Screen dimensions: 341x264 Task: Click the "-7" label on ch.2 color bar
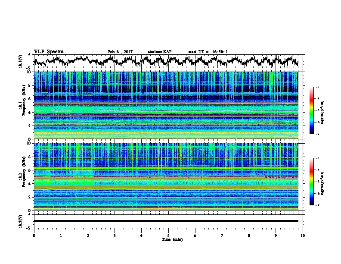coord(318,205)
